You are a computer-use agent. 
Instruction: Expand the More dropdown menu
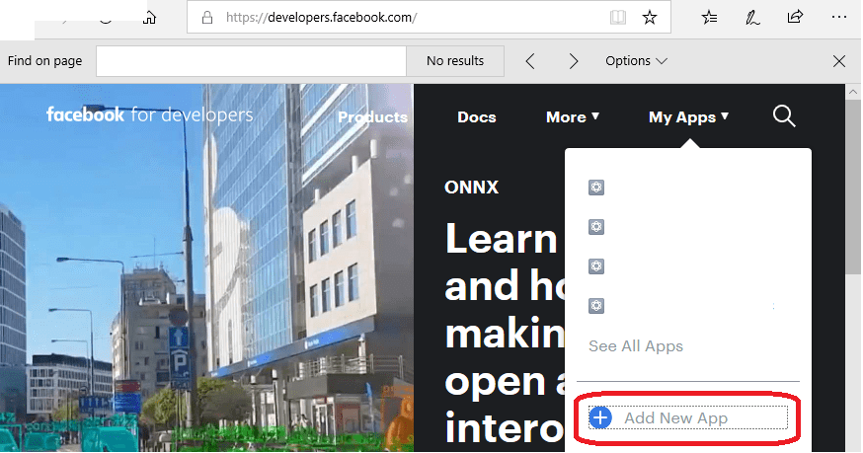573,117
